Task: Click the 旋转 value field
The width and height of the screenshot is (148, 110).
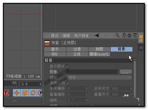Action: [x=76, y=100]
